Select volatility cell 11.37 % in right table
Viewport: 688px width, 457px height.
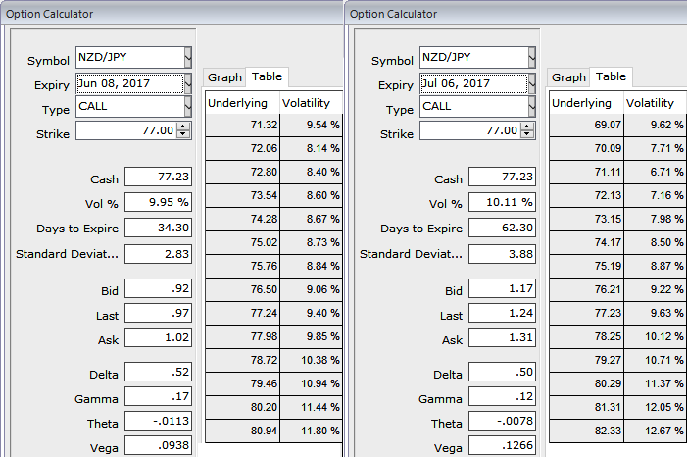(x=655, y=384)
